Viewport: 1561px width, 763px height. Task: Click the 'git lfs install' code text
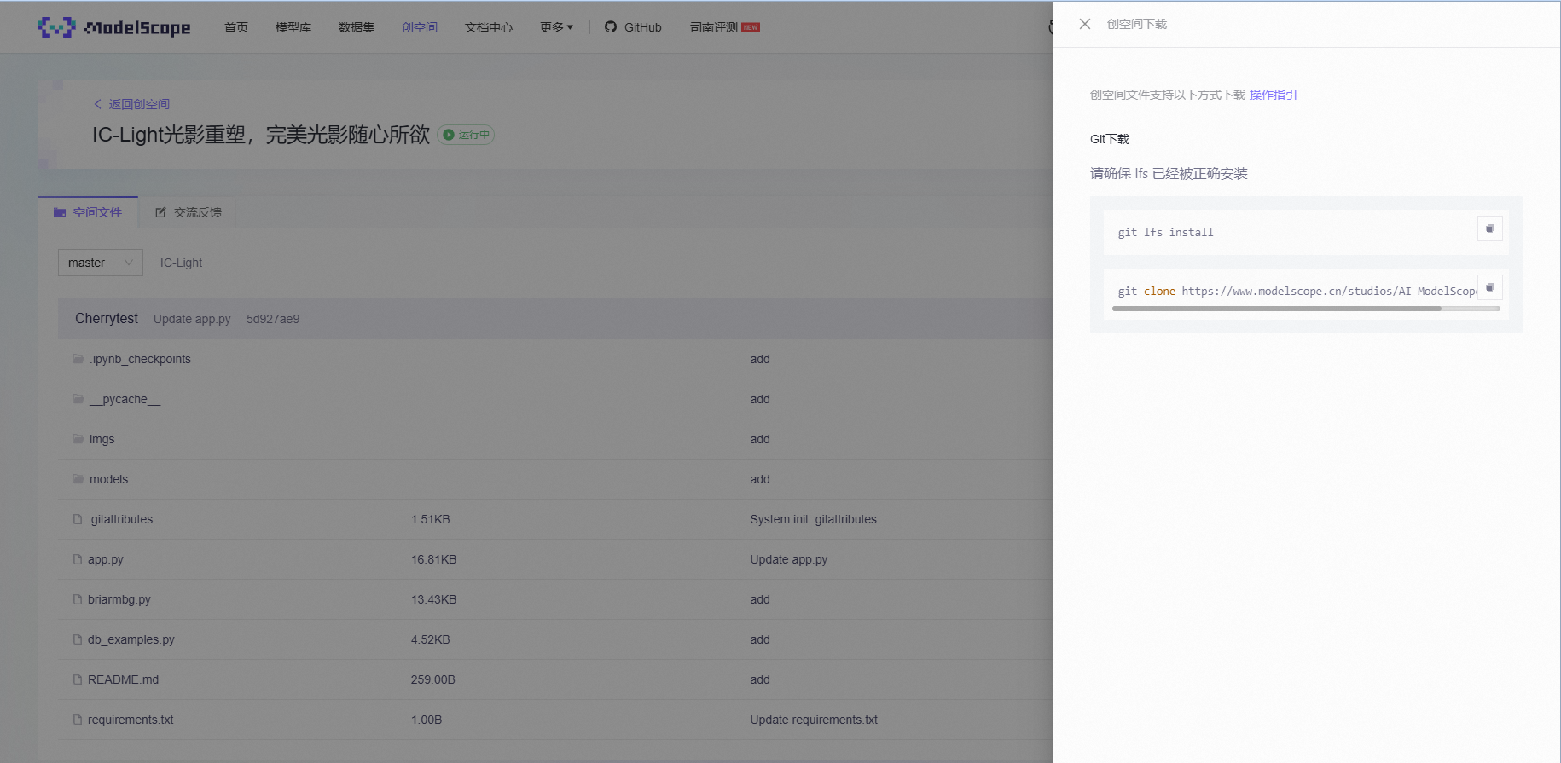click(1165, 232)
